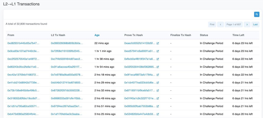
Task: Jump to the First page
Action: click(212, 24)
